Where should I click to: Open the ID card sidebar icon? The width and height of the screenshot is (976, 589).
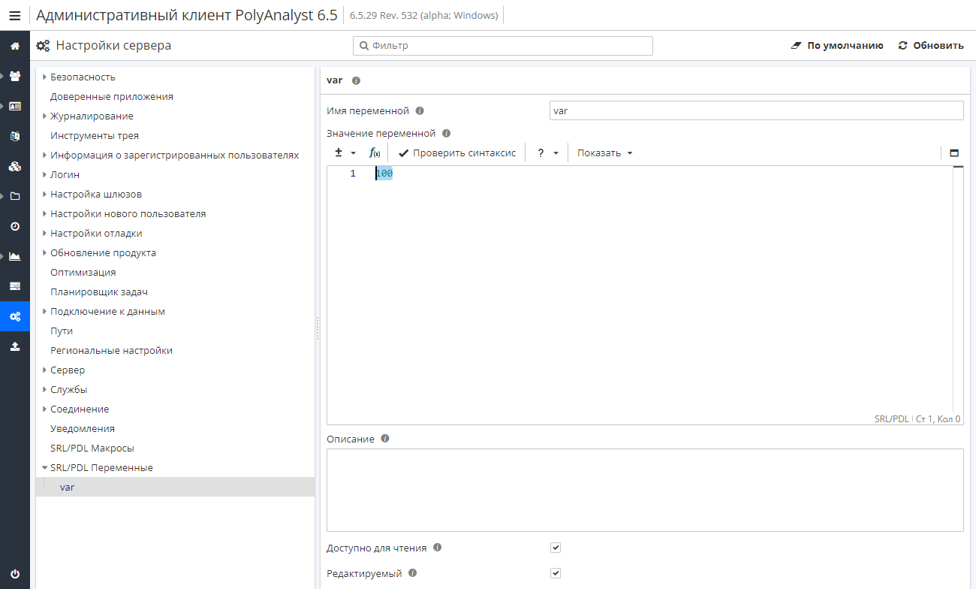pos(14,106)
